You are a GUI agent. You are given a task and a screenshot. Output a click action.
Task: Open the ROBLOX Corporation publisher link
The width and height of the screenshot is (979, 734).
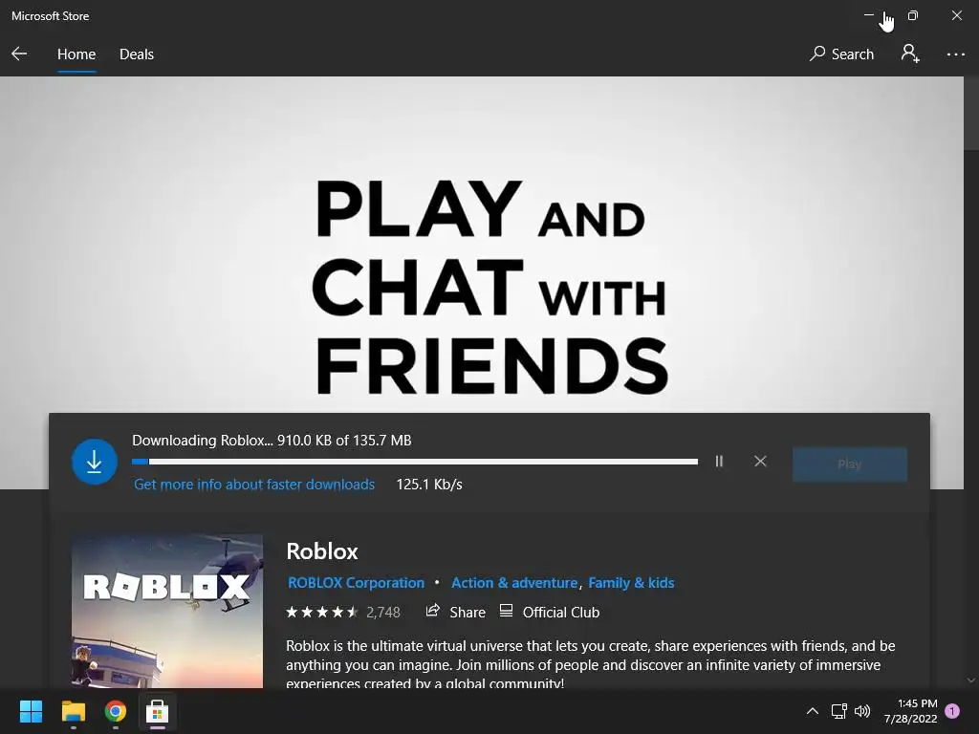(356, 583)
